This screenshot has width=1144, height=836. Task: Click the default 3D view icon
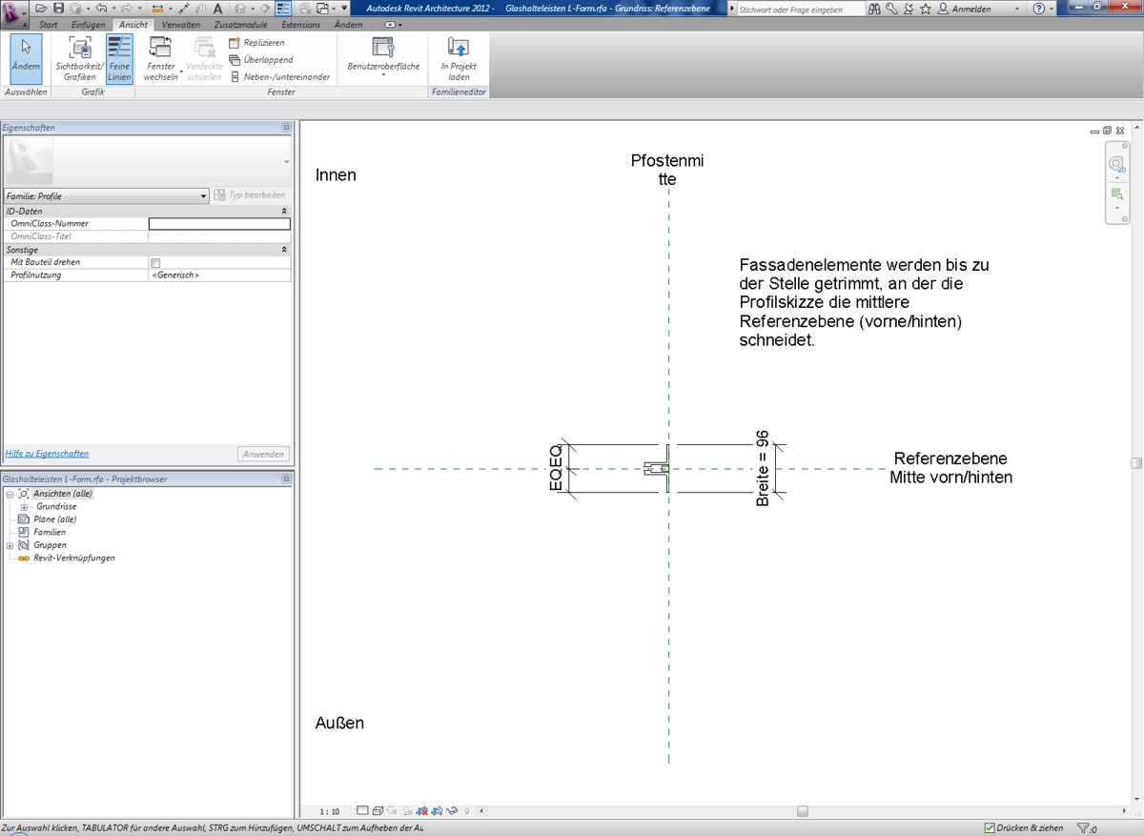tap(240, 8)
